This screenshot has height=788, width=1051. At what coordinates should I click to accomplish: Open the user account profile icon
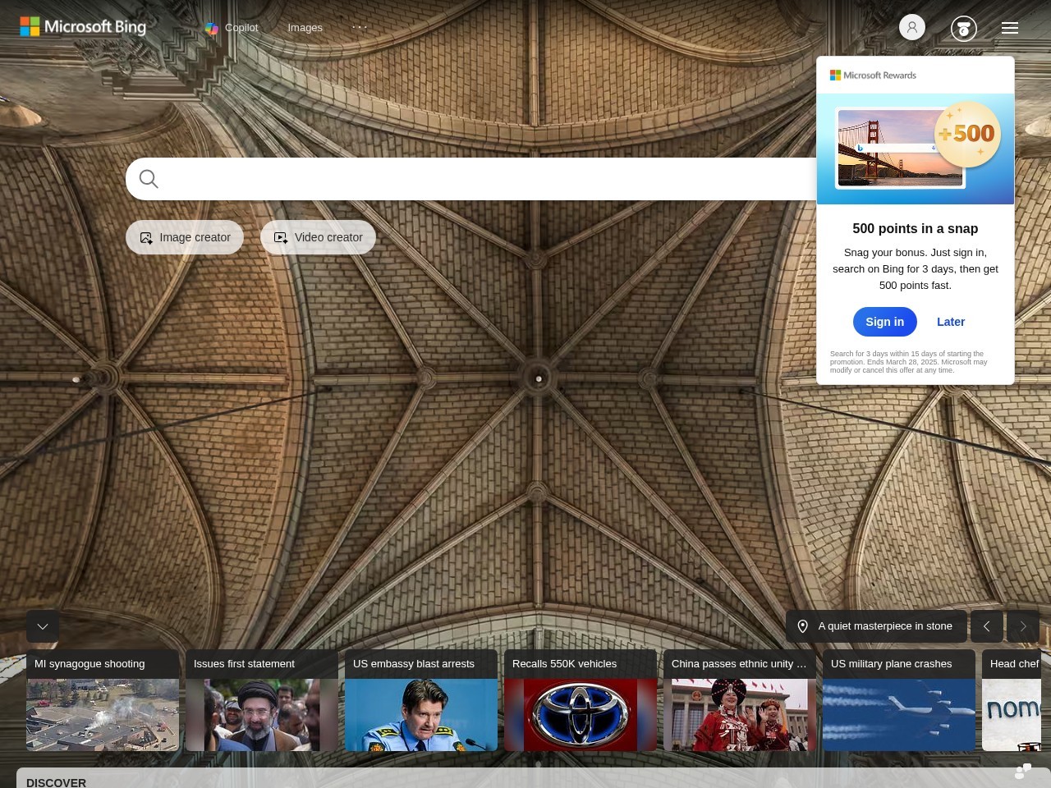911,27
